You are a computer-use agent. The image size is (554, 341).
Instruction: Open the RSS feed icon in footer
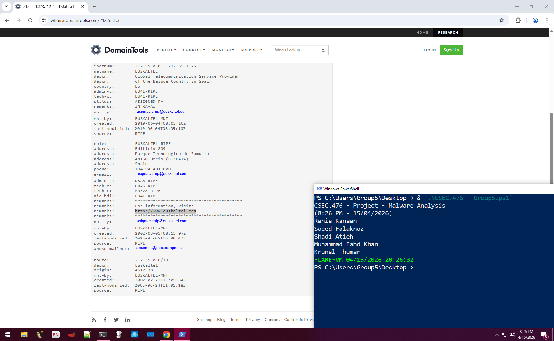[x=94, y=320]
